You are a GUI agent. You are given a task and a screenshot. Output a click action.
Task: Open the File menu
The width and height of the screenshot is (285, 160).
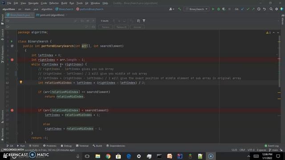(9, 3)
